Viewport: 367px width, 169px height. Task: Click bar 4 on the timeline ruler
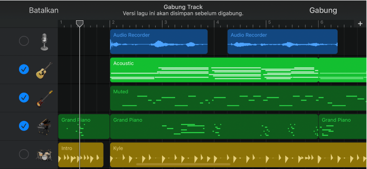click(217, 23)
